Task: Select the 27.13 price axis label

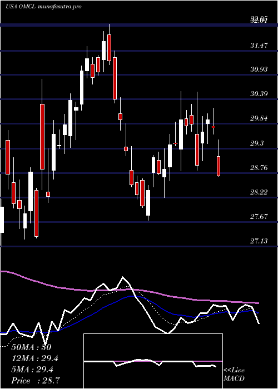Action: click(x=259, y=241)
